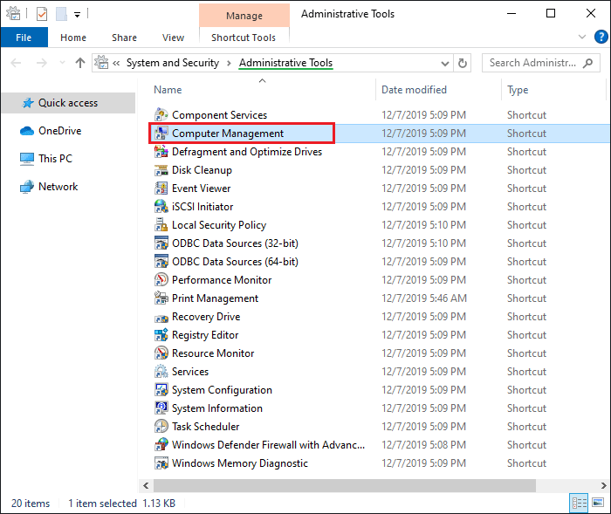The image size is (611, 514).
Task: Click the scroll left arrow
Action: (146, 485)
